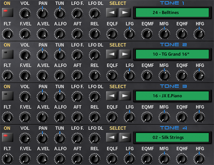The width and height of the screenshot is (214, 165).
Task: Click the Tone 2 A.VEL knob
Action: [42, 76]
